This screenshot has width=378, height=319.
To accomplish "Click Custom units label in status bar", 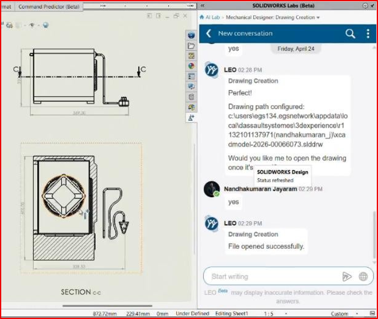I will pyautogui.click(x=340, y=314).
